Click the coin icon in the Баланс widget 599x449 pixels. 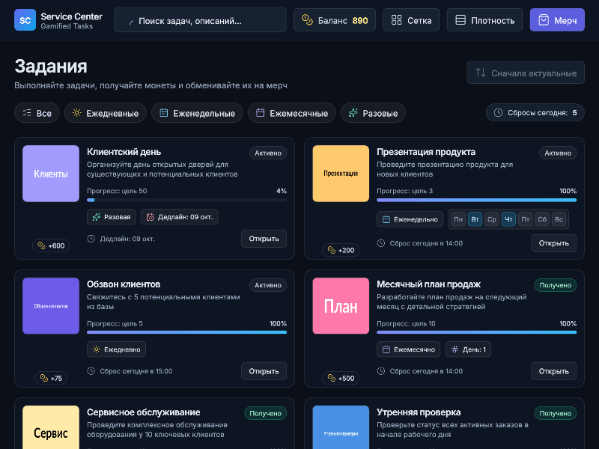click(x=306, y=20)
